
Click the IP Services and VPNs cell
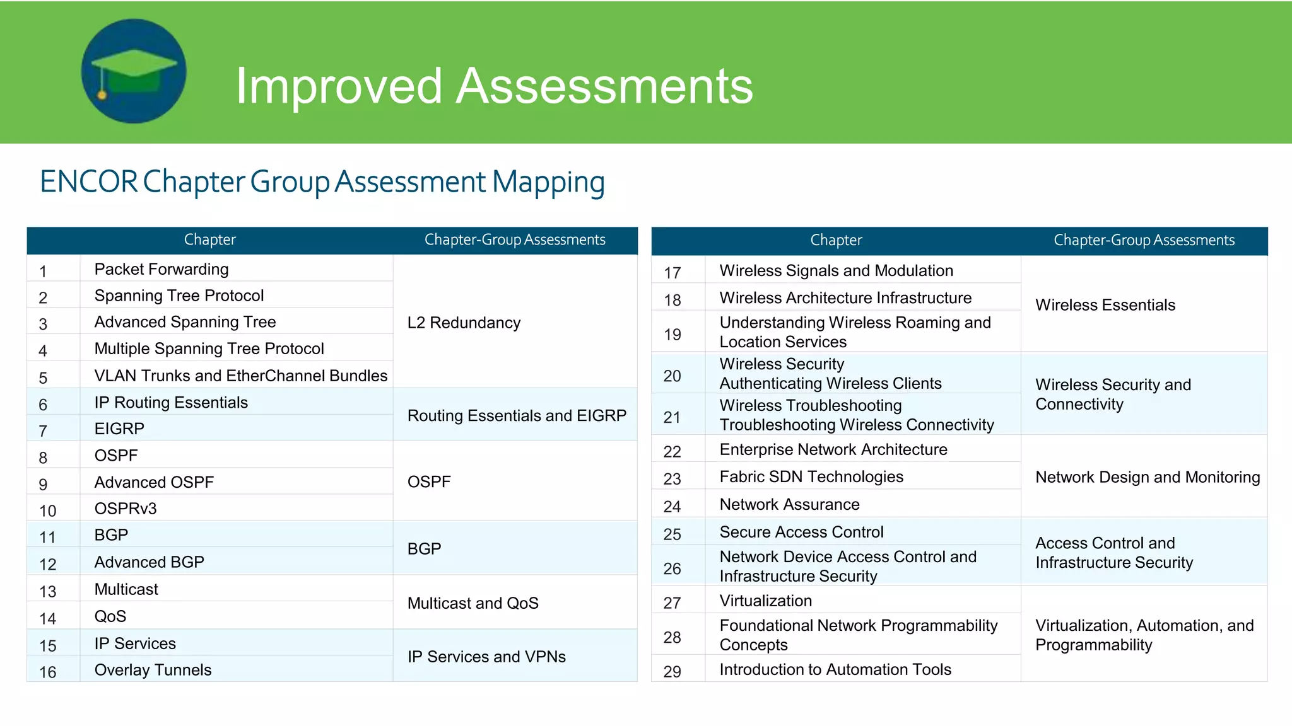tap(486, 657)
